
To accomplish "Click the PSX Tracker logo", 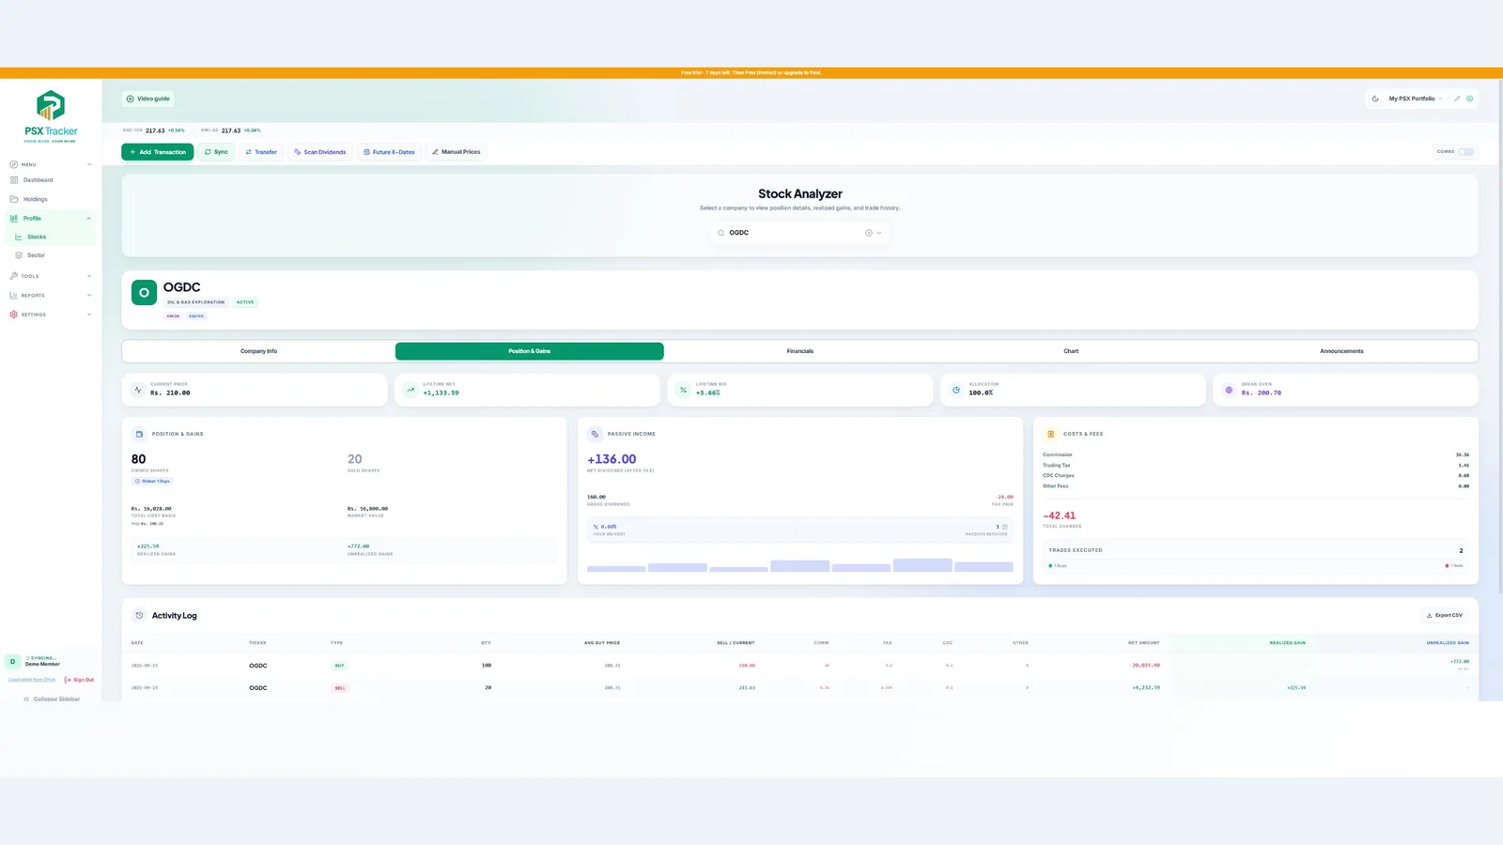I will (x=51, y=116).
